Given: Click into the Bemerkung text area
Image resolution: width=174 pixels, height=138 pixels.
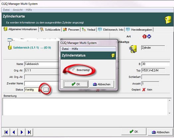Looking at the screenshot, I should (x=85, y=107).
